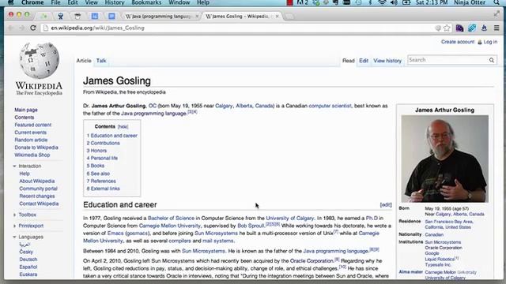Open the first pinned tab
Screen dimensions: 506x284
click(x=43, y=16)
